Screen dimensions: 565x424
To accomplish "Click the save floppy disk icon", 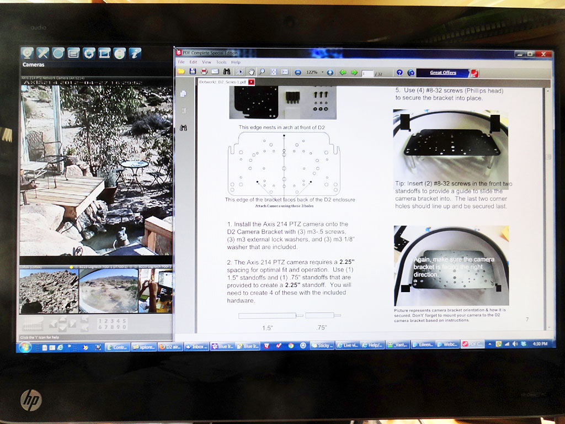I will coord(192,72).
